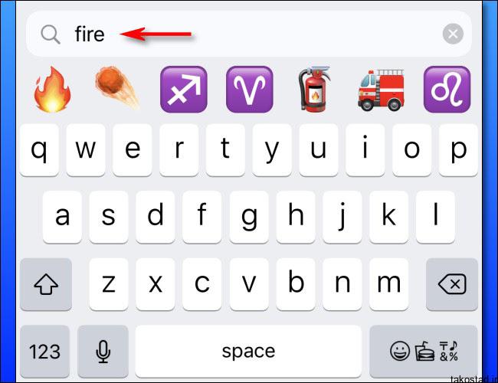Tap the letter p key
Viewport: 498px width, 383px height.
tap(458, 150)
